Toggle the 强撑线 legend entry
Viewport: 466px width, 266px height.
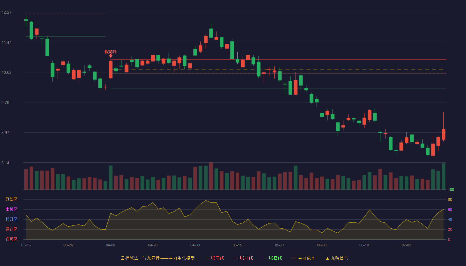click(273, 258)
